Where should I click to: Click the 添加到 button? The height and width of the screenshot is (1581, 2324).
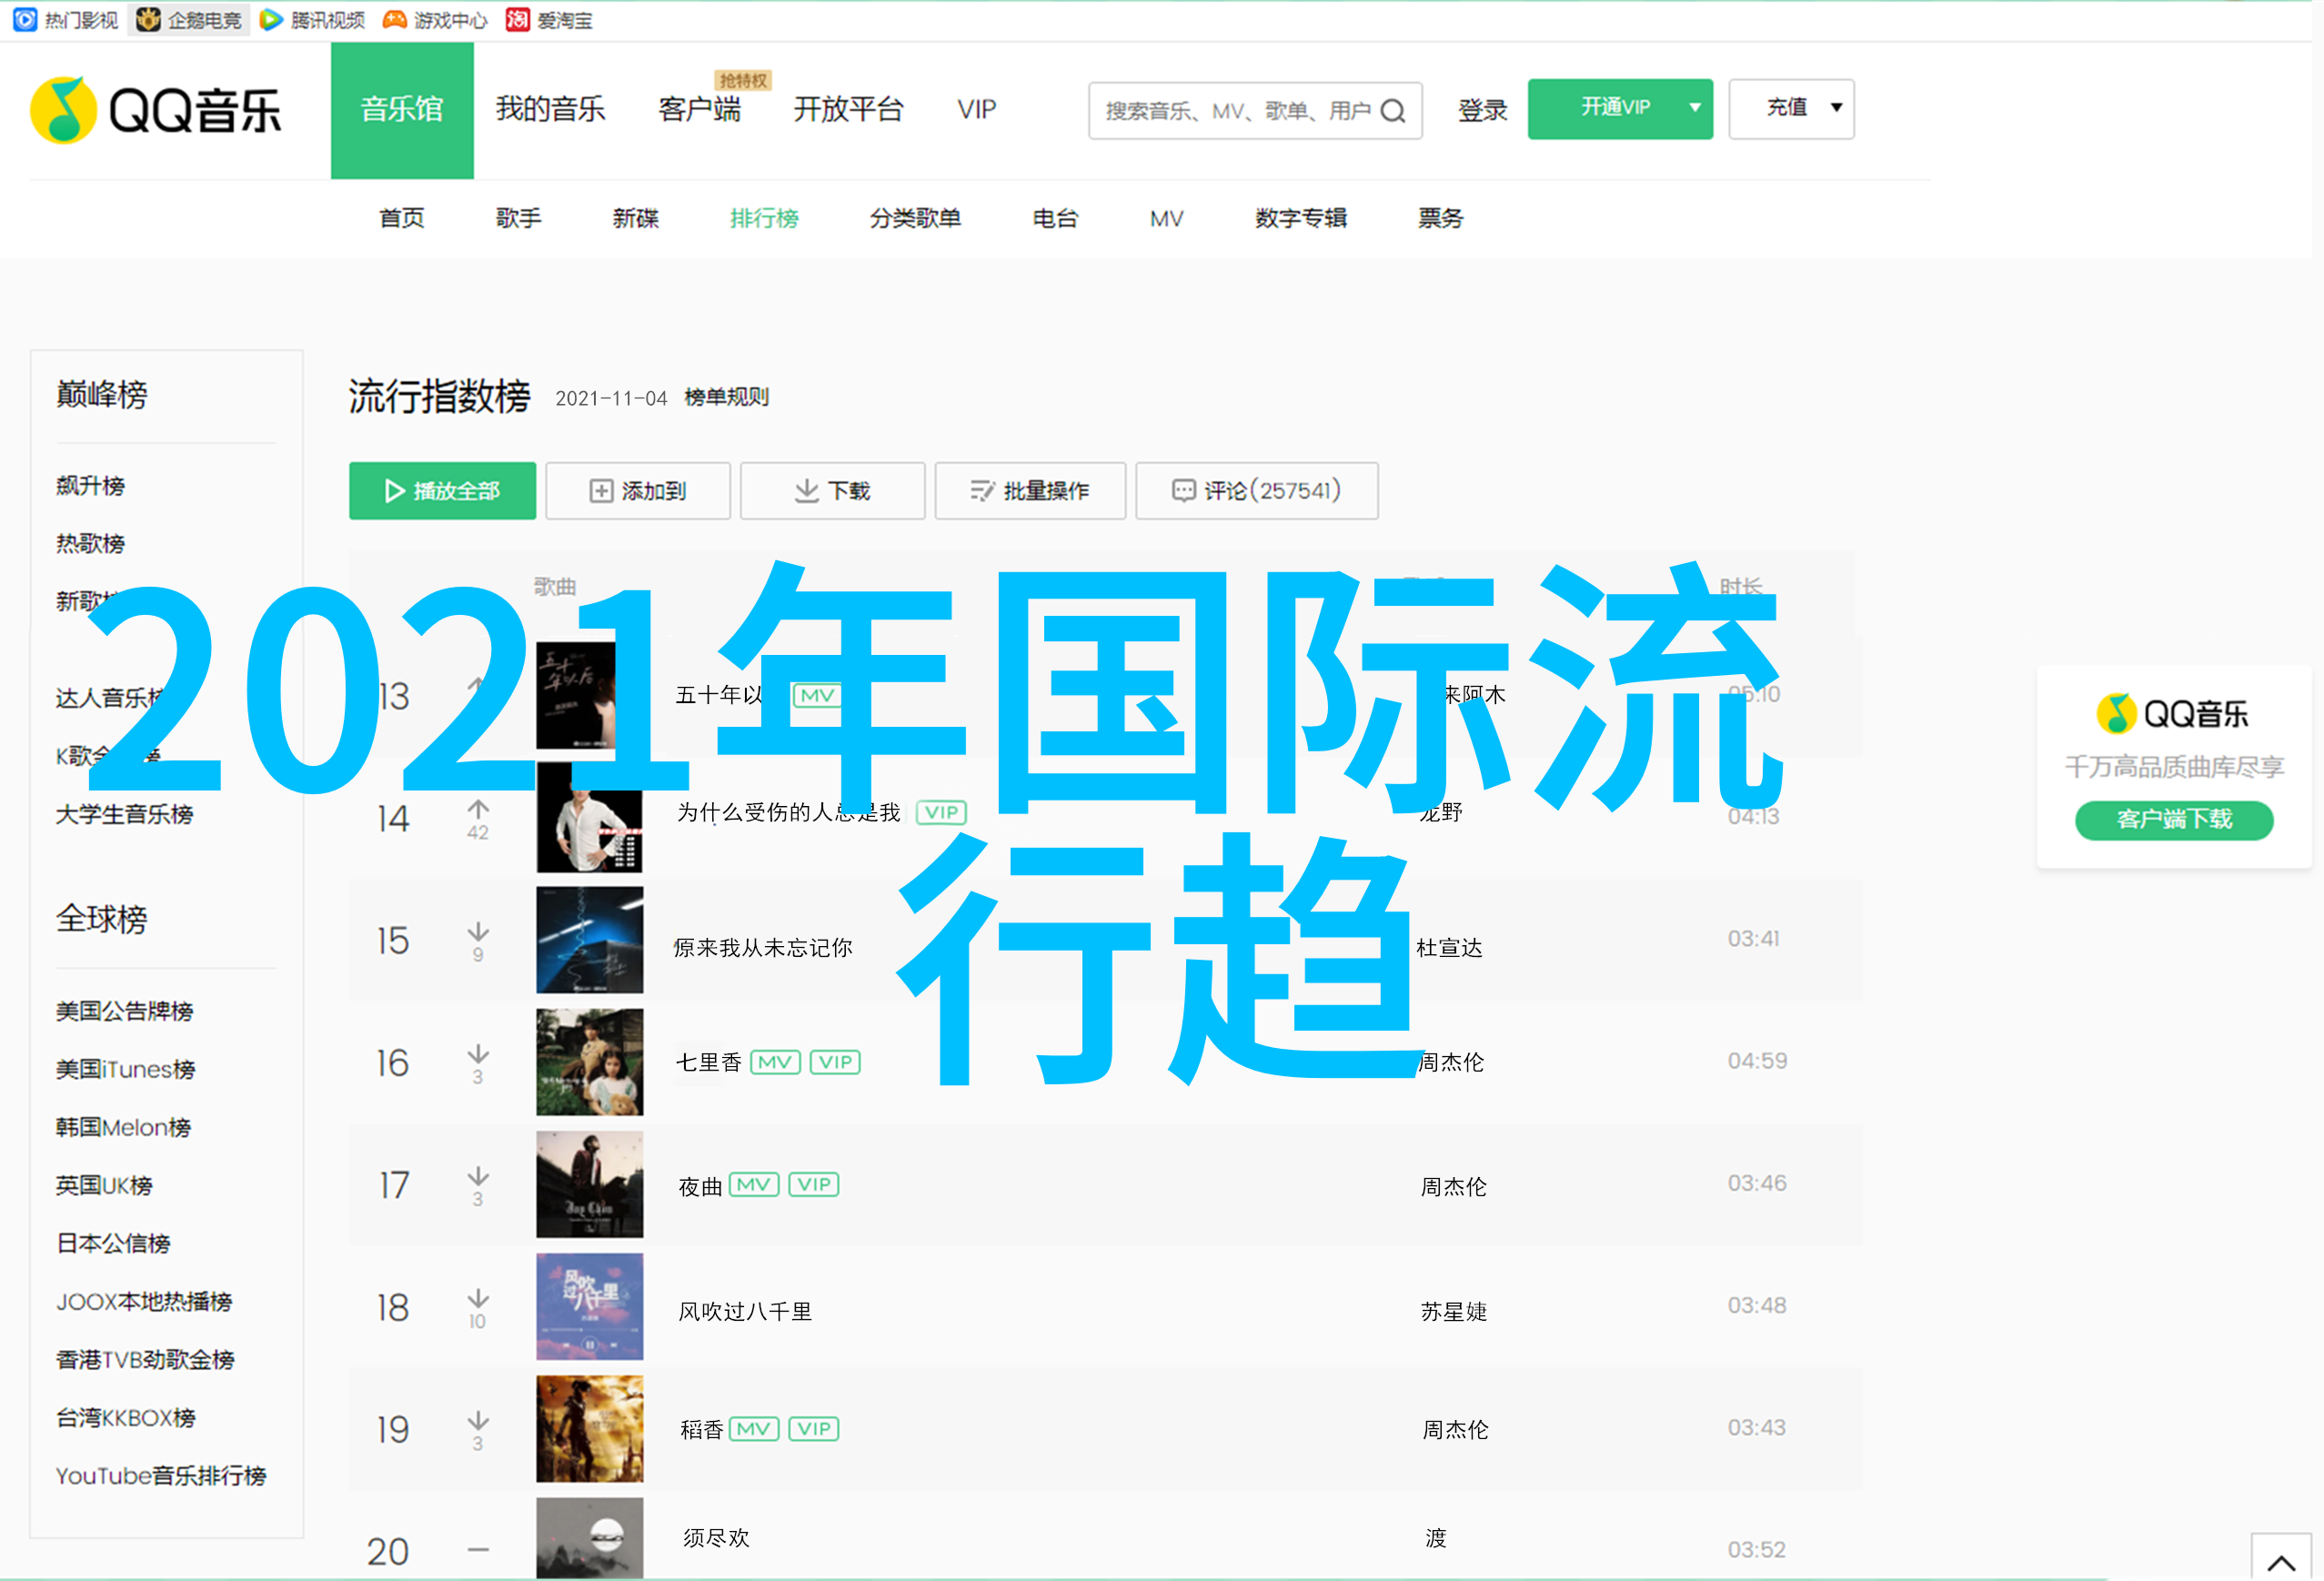[638, 491]
